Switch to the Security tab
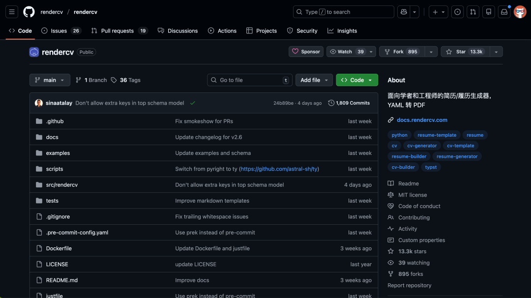 click(x=302, y=31)
